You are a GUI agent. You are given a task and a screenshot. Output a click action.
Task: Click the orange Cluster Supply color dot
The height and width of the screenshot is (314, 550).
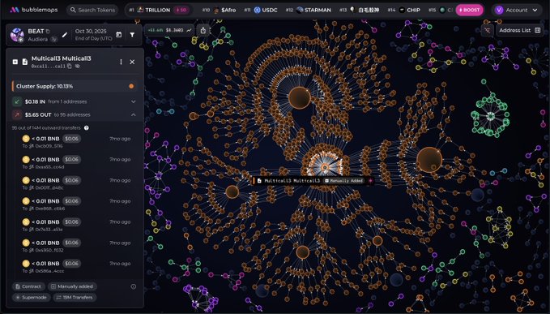pyautogui.click(x=131, y=86)
